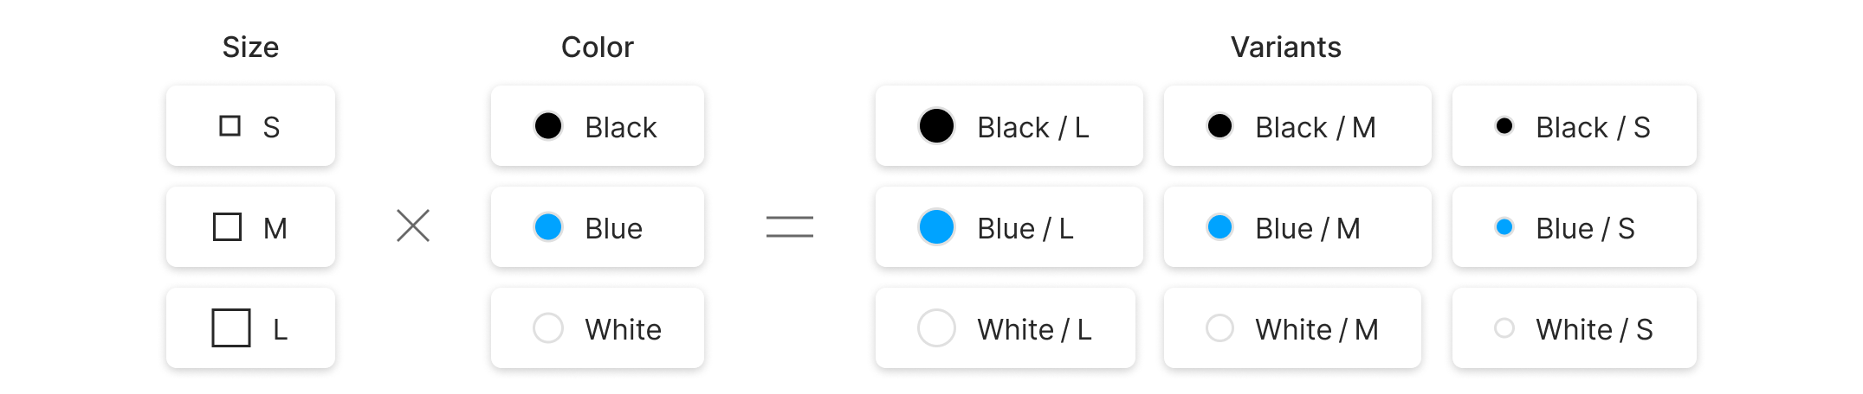
Task: Click the small square icon beside S
Action: [x=230, y=126]
